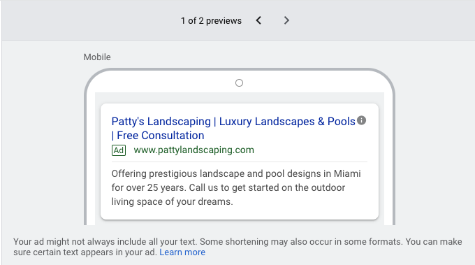Click the 'living space of your dreams' line
475x265 pixels.
(172, 201)
